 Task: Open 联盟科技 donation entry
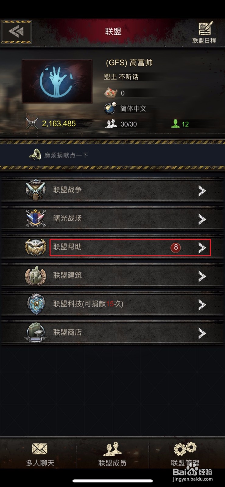[x=112, y=304]
